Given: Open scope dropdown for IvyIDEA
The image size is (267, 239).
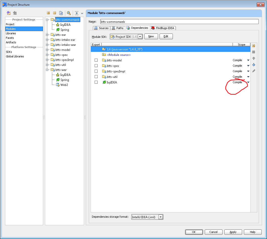Looking at the screenshot, I should (248, 82).
